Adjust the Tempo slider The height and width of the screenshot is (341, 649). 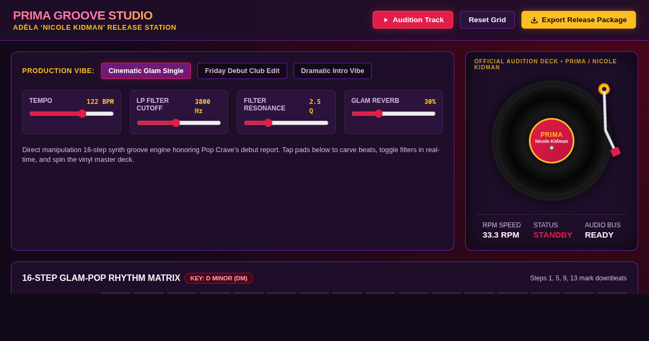[x=71, y=114]
